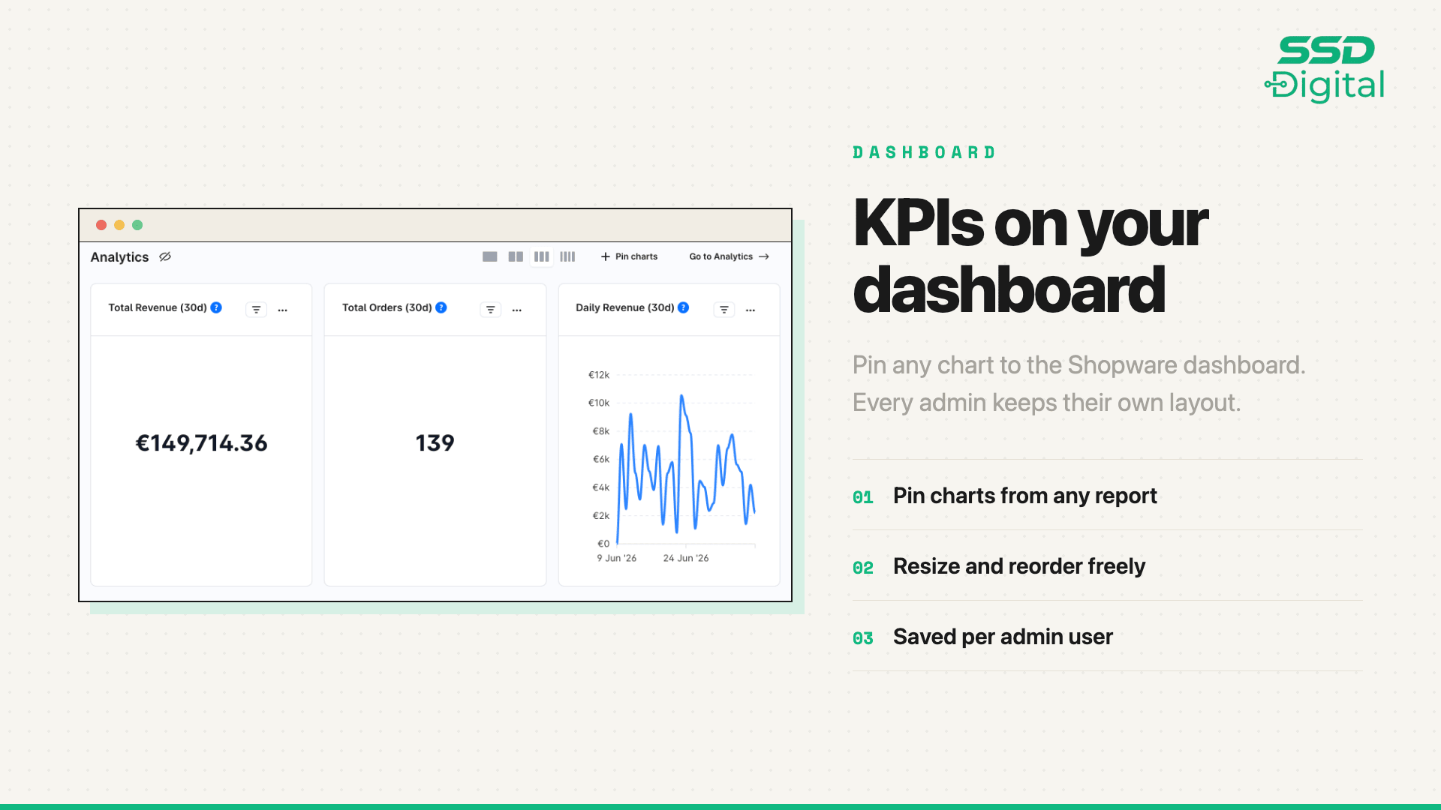This screenshot has height=810, width=1441.
Task: Click the Daily Revenue (30d) title
Action: (x=624, y=307)
